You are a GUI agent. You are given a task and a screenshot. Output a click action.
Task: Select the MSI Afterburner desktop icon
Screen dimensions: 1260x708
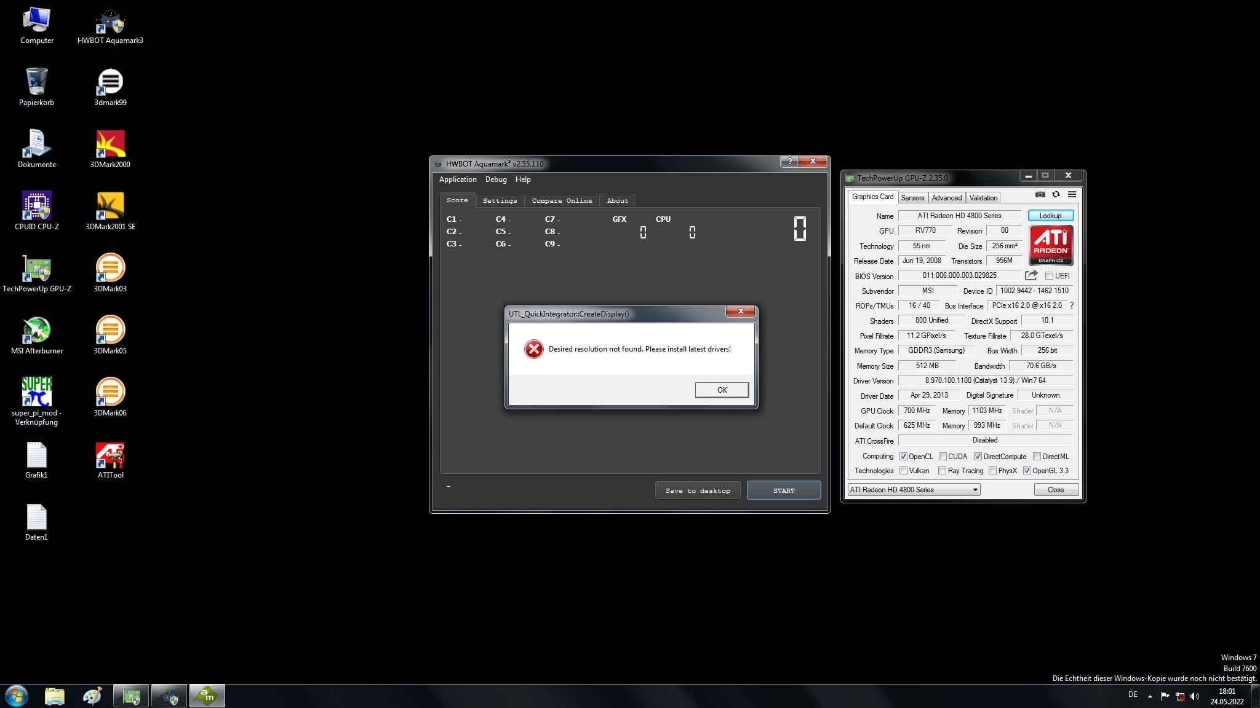[36, 336]
